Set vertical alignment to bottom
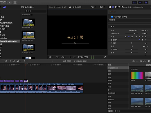 click(x=145, y=40)
